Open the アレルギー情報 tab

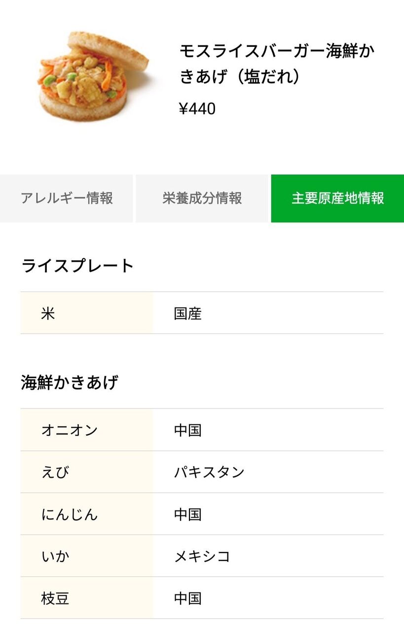pyautogui.click(x=67, y=198)
